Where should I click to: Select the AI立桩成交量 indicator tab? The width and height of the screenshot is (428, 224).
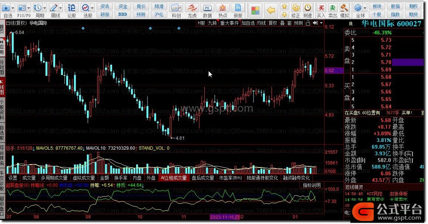pos(173,178)
